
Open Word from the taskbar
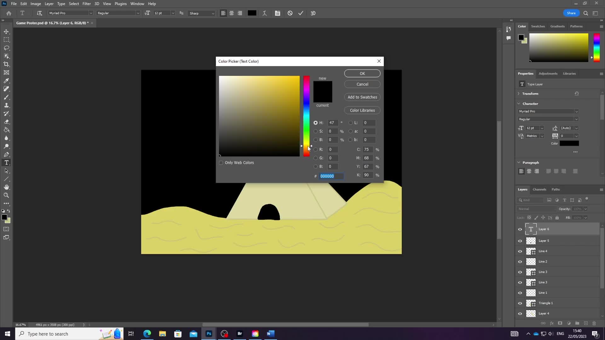coord(271,334)
